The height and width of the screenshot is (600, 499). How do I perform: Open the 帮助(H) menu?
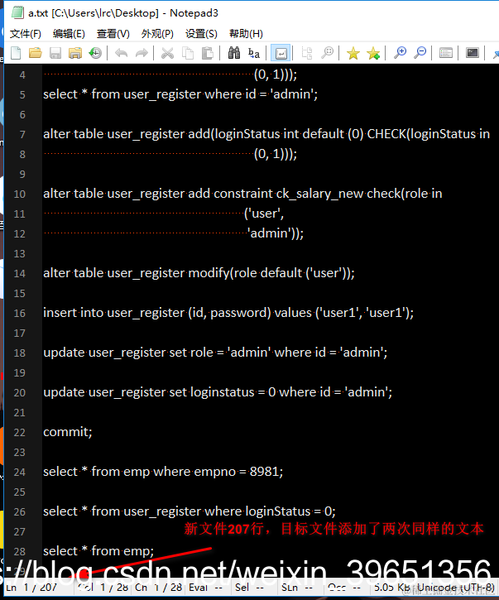click(246, 34)
